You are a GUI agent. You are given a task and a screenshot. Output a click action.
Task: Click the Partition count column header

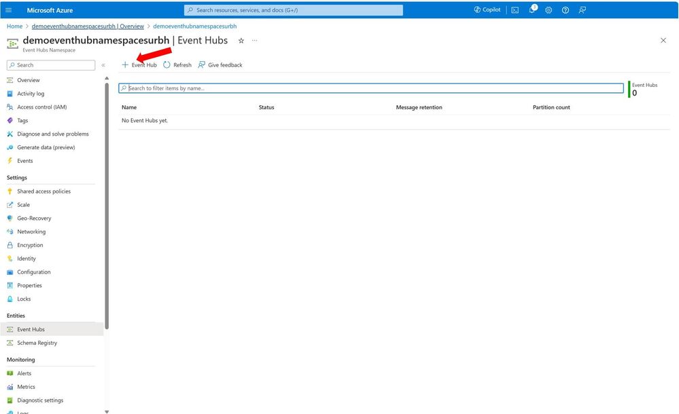(551, 107)
